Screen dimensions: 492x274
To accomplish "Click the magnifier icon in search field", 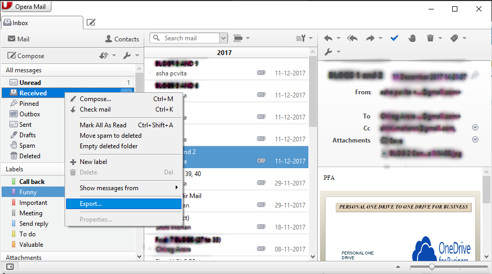I will click(x=156, y=38).
